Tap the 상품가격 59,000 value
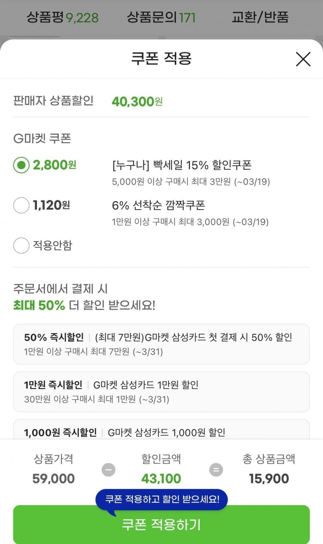This screenshot has height=544, width=323. point(53,478)
